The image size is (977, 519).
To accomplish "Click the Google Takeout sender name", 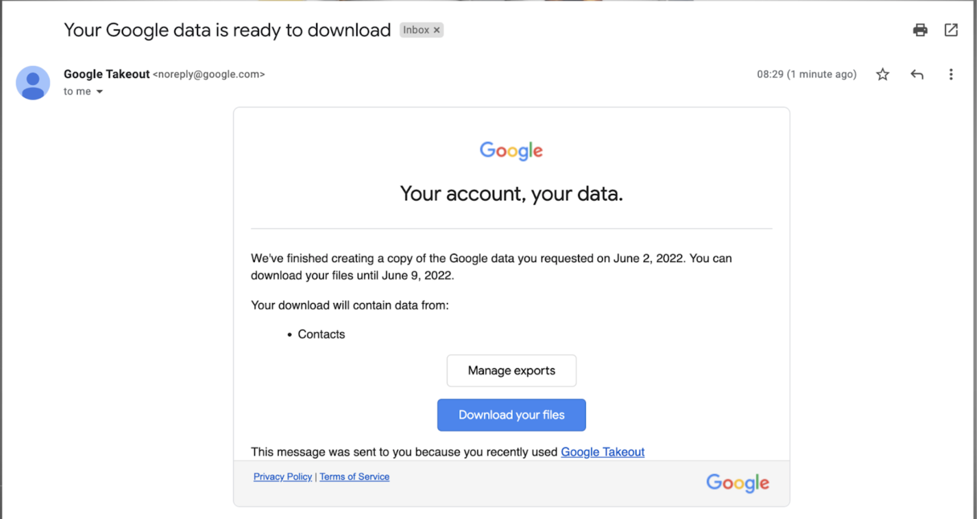I will click(x=106, y=74).
